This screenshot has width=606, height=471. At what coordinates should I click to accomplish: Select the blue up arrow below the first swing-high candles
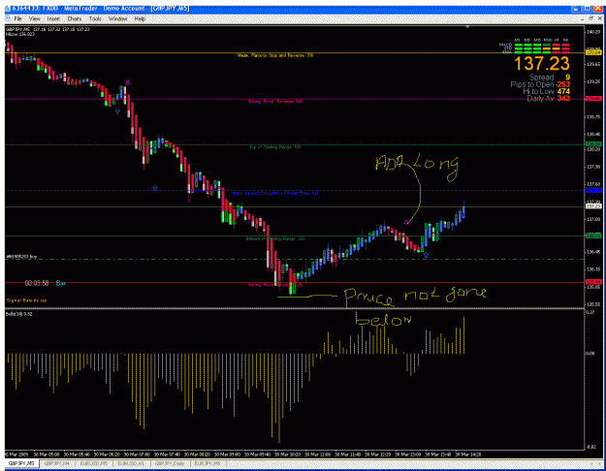tap(117, 111)
